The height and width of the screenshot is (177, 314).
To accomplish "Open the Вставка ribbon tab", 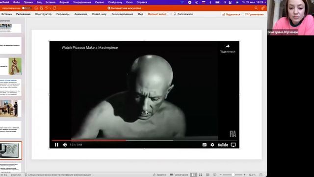I will [6, 14].
